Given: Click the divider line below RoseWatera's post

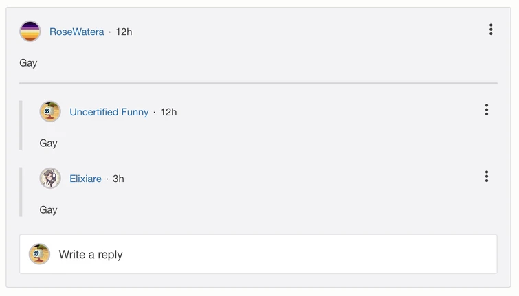Looking at the screenshot, I should (258, 83).
